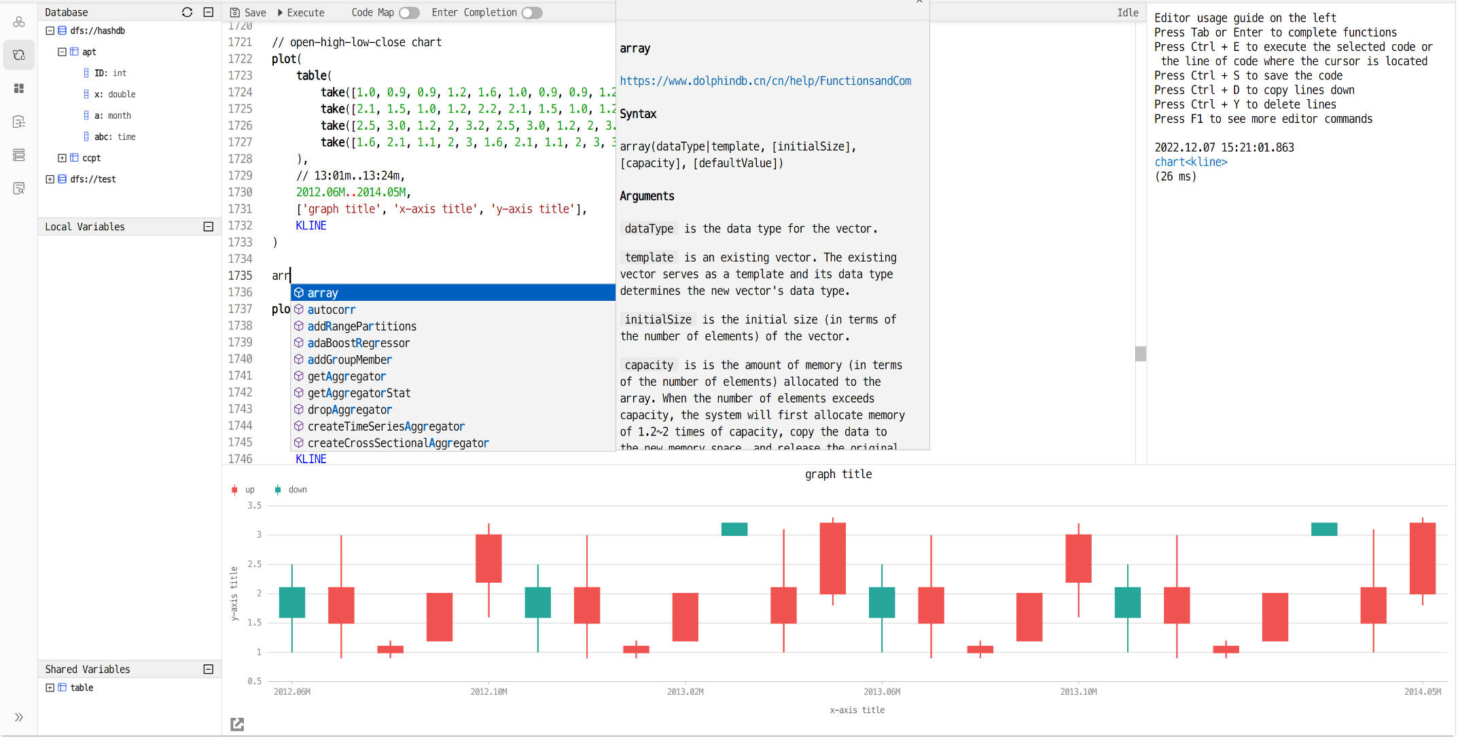Expand the ccpt table node

(x=62, y=158)
